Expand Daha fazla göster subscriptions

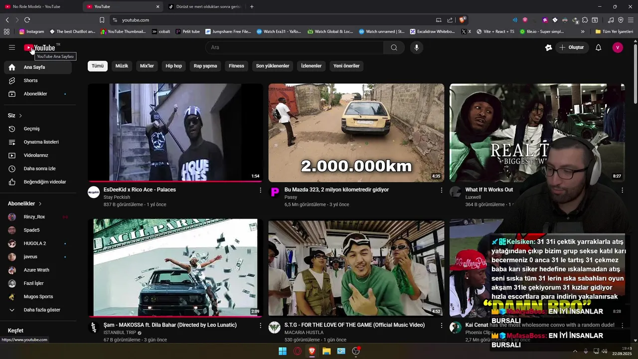[x=38, y=310]
